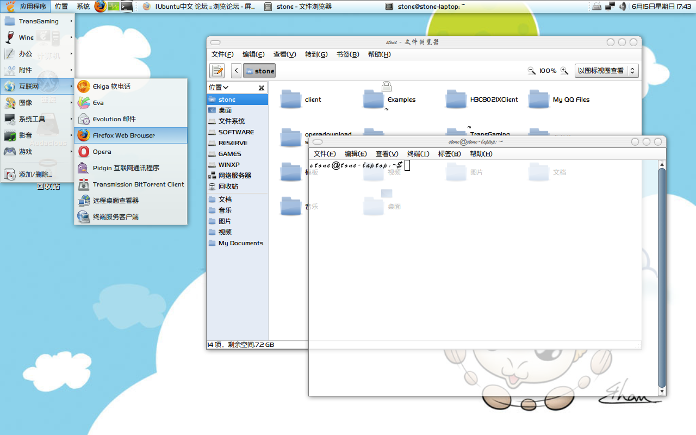
Task: Switch to Ubuntu forum Firefox taskbar window
Action: 199,7
